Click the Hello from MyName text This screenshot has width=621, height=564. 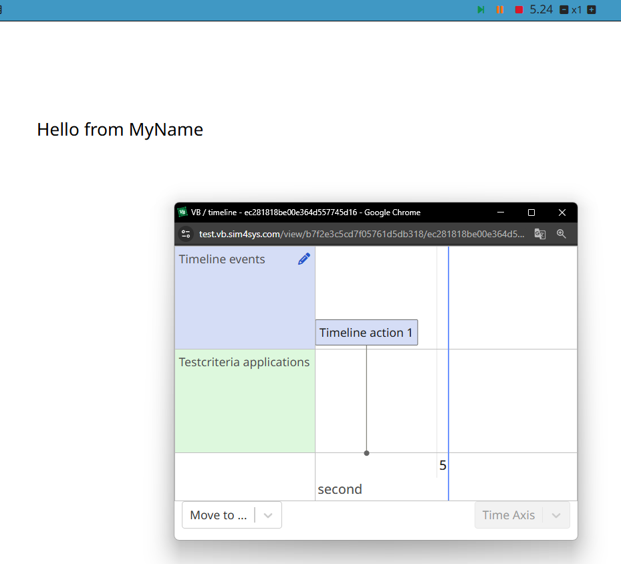point(120,130)
